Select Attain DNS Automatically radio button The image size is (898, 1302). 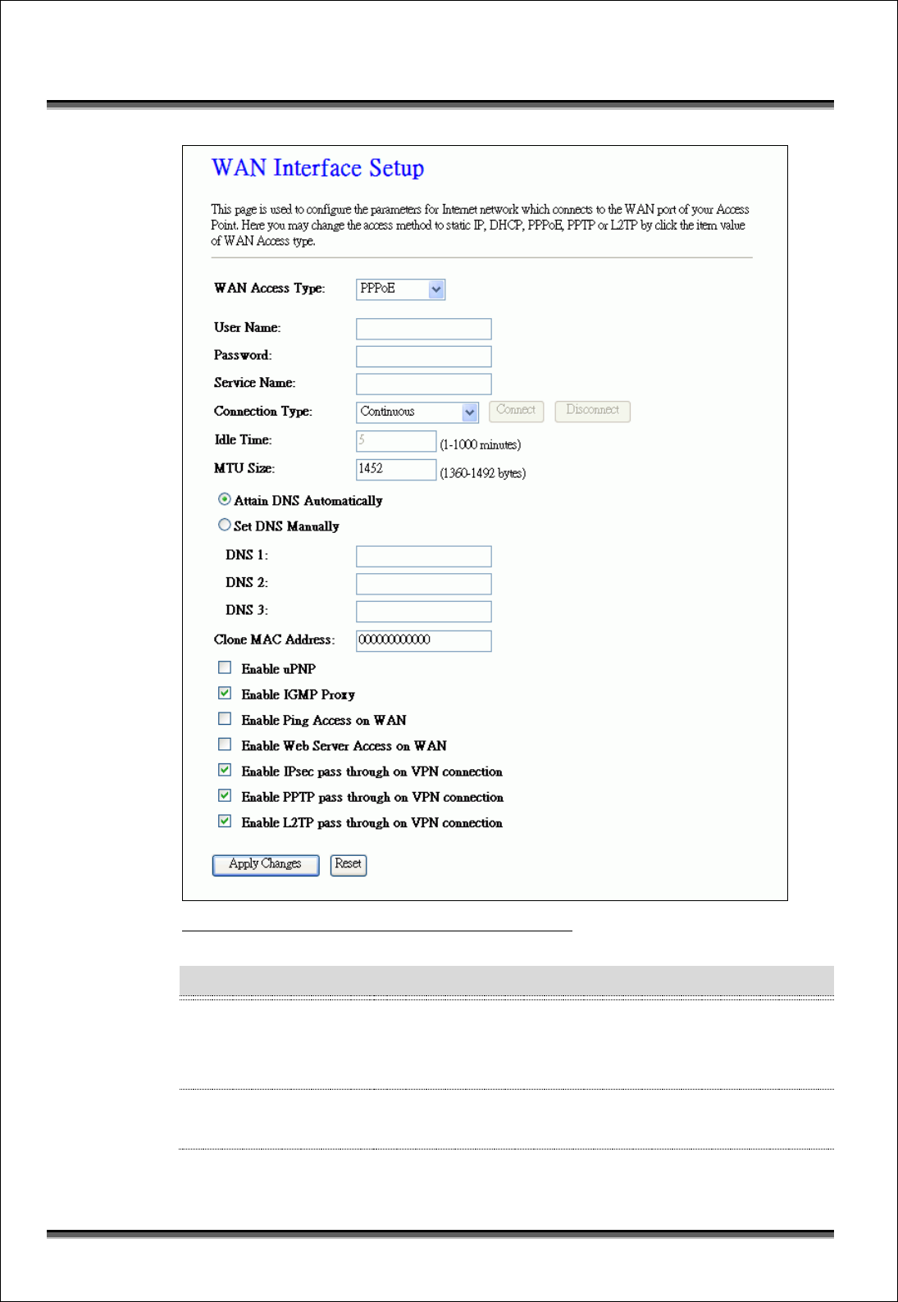pos(224,499)
